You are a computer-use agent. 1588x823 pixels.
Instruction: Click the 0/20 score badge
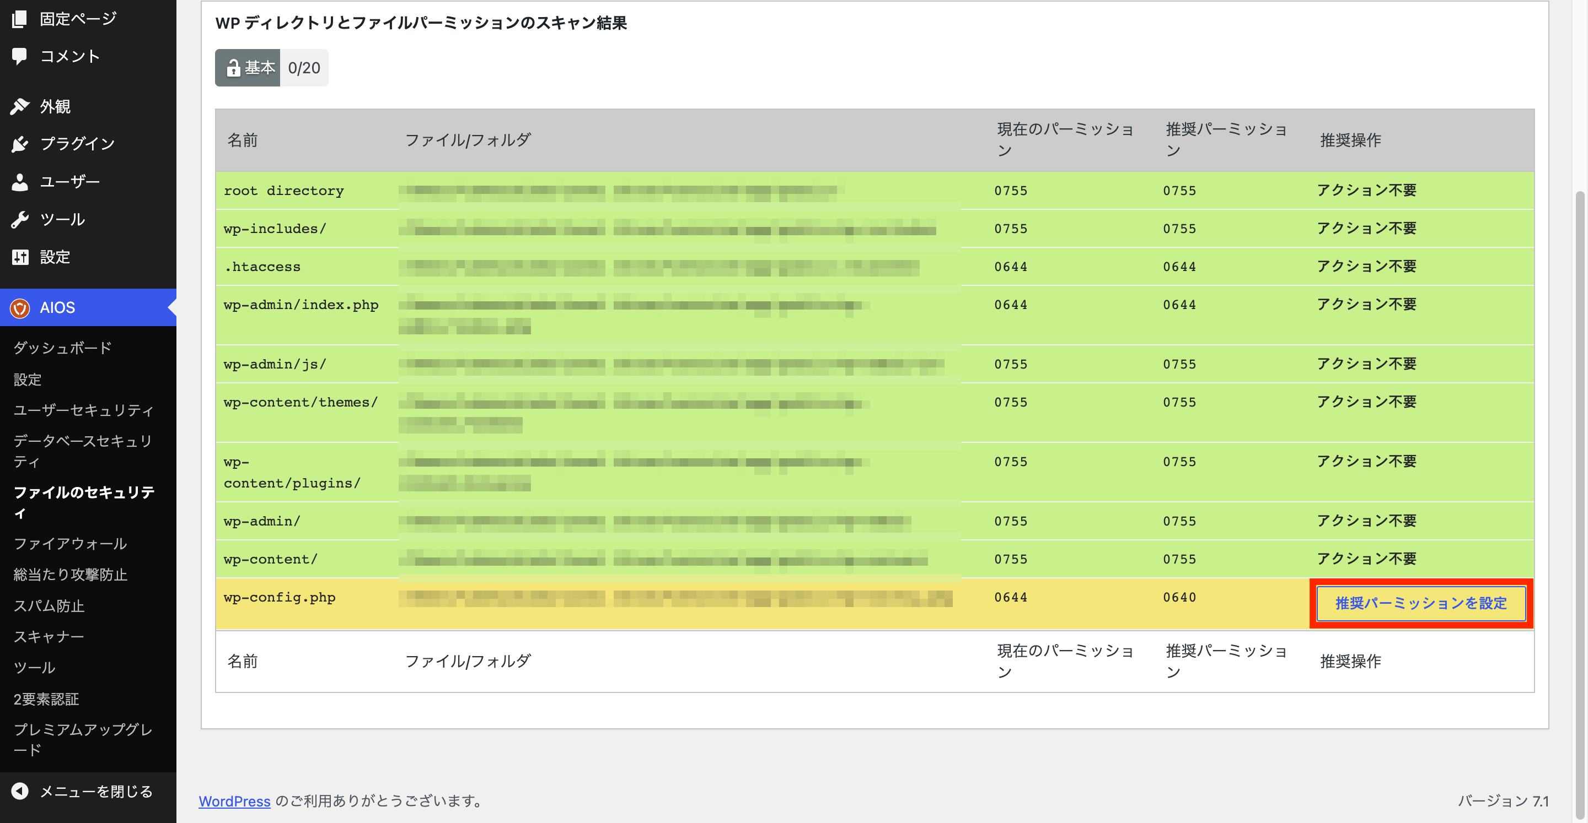pos(304,68)
